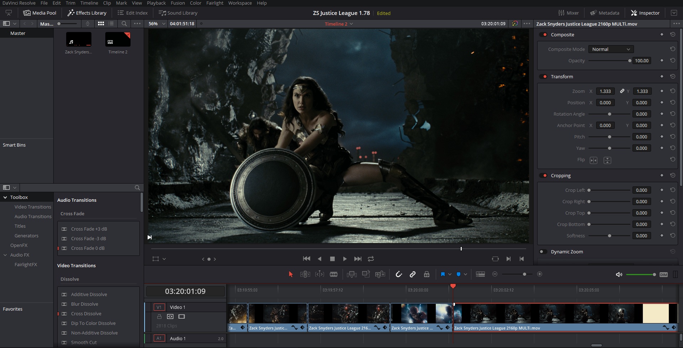Click the linked selection chain icon
Image resolution: width=683 pixels, height=348 pixels.
click(x=413, y=274)
